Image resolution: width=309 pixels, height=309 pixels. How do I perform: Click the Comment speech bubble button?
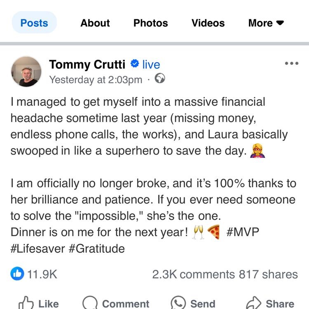click(x=116, y=304)
